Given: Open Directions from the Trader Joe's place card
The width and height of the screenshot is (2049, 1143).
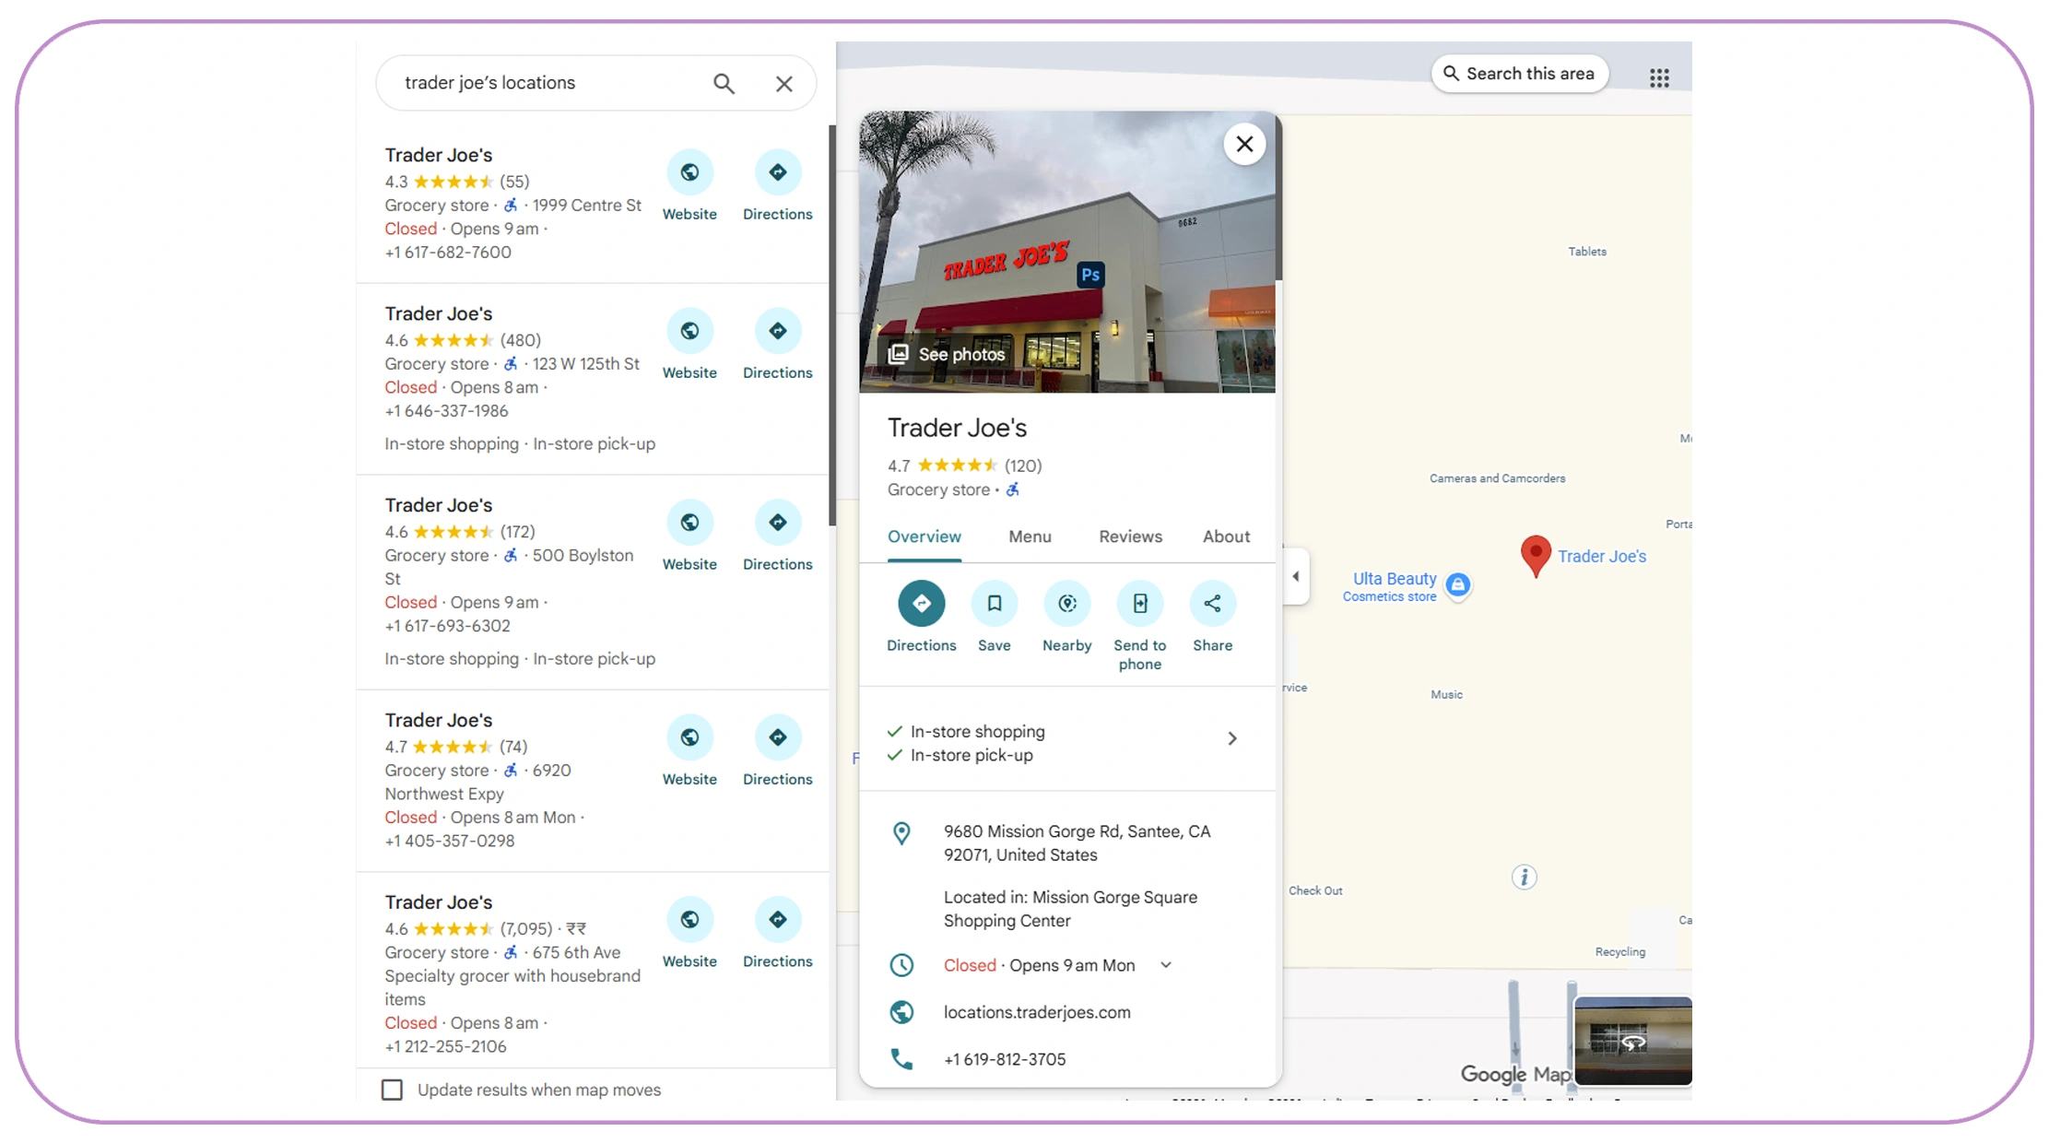Looking at the screenshot, I should [x=921, y=605].
